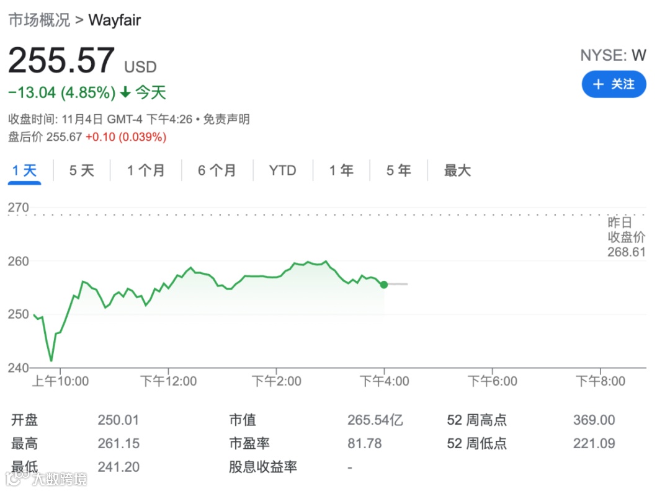Image resolution: width=670 pixels, height=491 pixels.
Task: Click the 下午12:00 axis time label
Action: click(x=168, y=381)
